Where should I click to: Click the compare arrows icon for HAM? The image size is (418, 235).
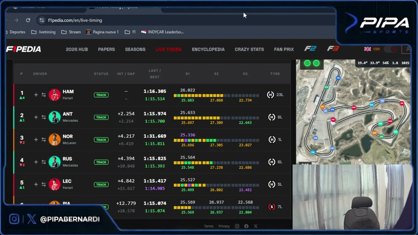pos(43,95)
